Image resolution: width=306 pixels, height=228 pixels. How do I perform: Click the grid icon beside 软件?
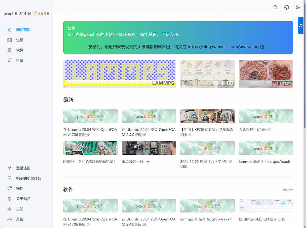pos(10,50)
